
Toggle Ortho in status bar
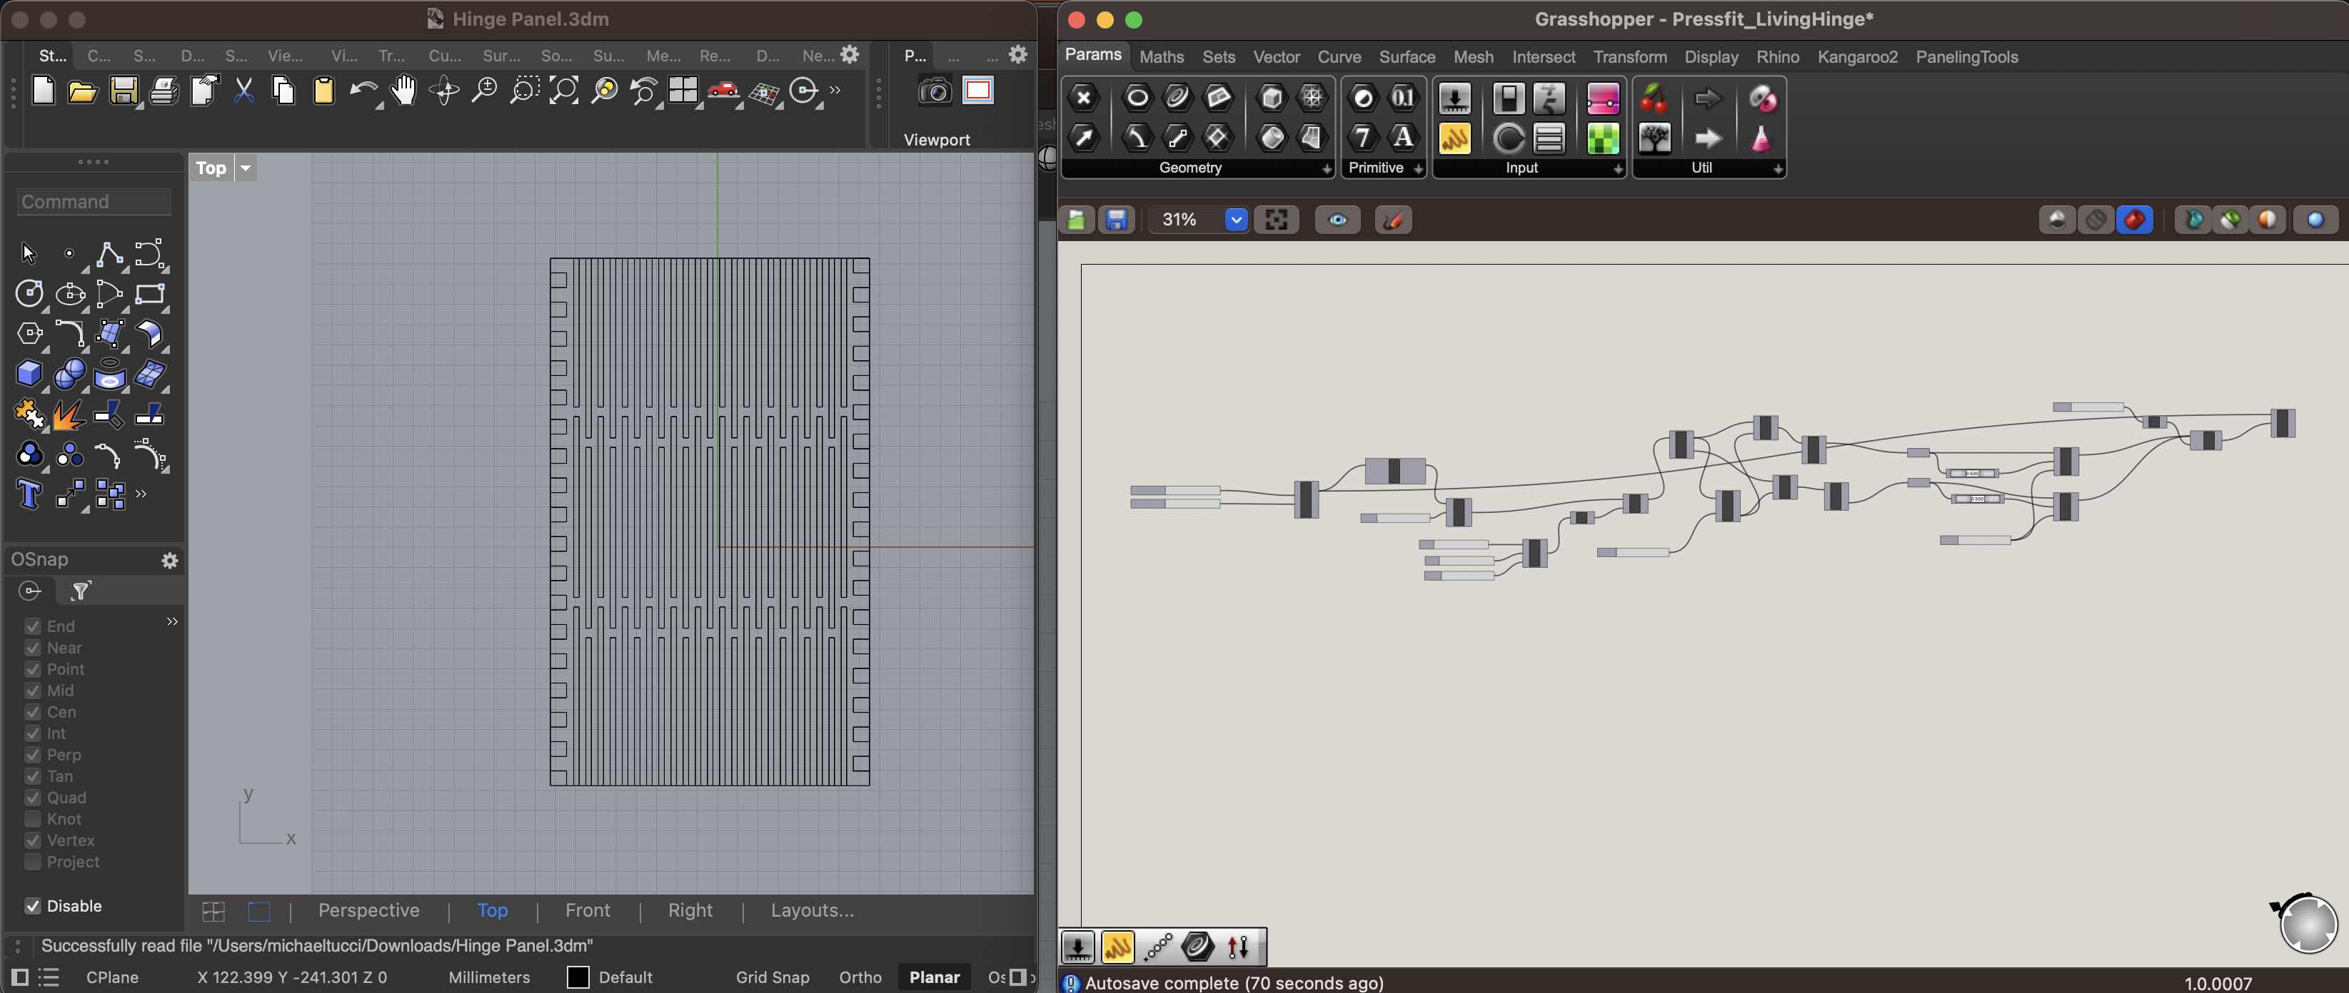click(x=860, y=977)
